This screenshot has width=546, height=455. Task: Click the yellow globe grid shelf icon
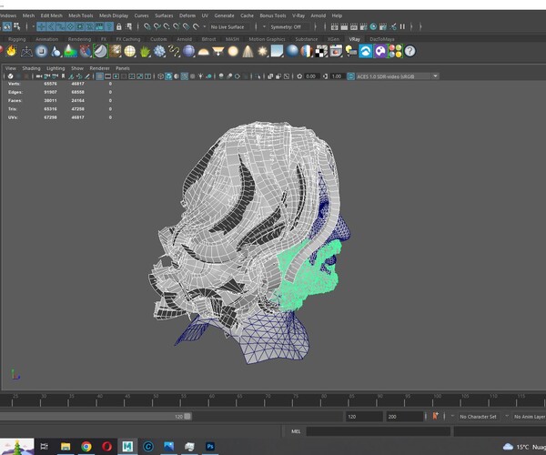(130, 51)
